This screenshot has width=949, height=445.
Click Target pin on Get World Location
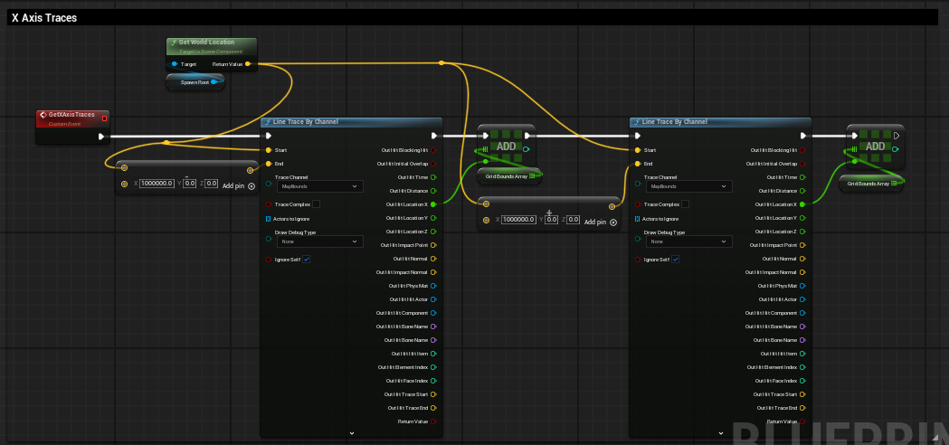[175, 64]
